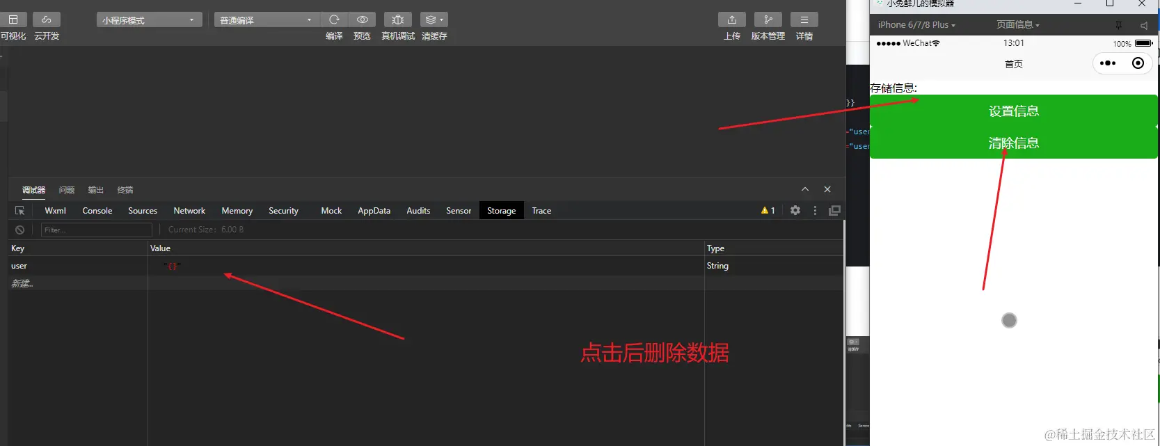Switch to 调试器 debugger tab

click(x=33, y=190)
